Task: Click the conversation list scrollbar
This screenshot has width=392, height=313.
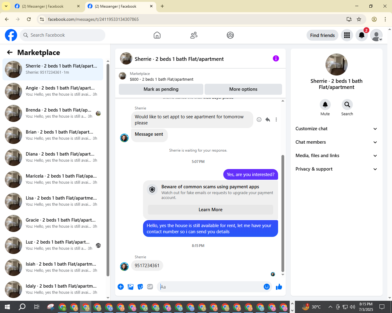Action: 108,170
